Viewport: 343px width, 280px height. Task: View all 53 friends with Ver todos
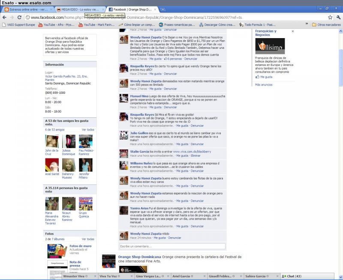pyautogui.click(x=88, y=130)
